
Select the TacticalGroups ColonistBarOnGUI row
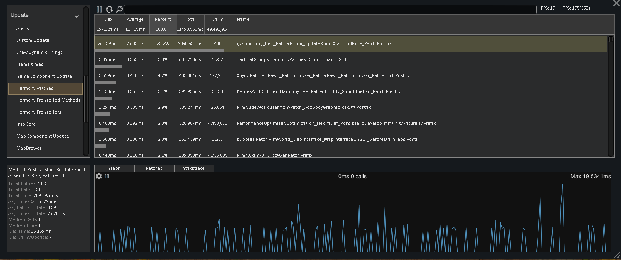pos(351,60)
